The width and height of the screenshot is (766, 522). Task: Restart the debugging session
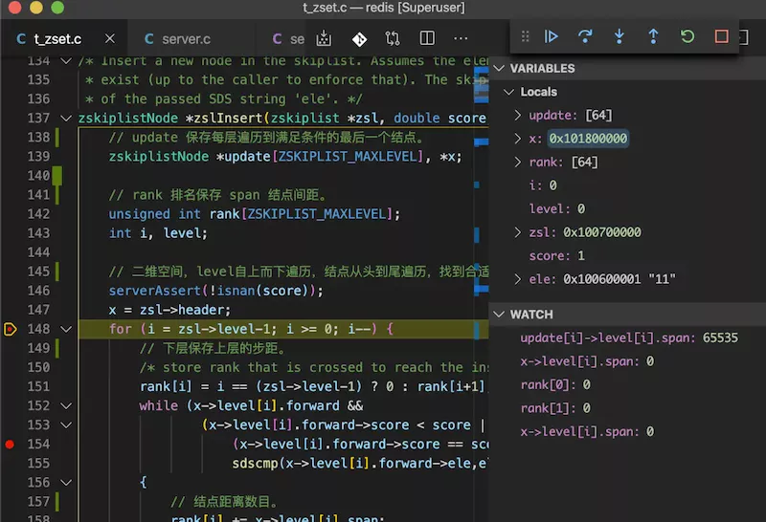(x=687, y=36)
